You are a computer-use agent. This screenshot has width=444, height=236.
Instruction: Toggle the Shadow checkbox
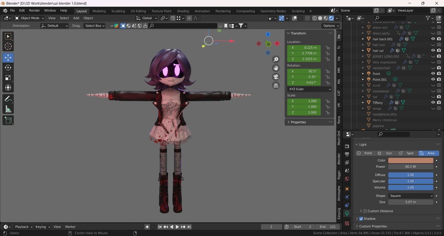[x=361, y=219]
